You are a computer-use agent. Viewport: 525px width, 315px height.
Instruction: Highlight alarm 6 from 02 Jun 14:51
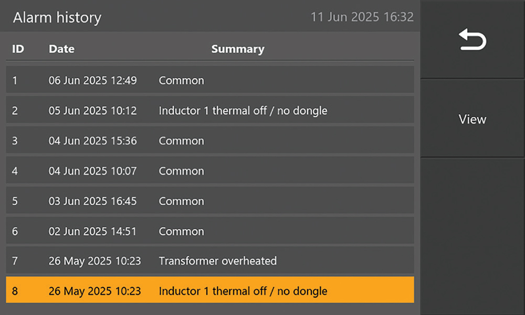pos(210,231)
